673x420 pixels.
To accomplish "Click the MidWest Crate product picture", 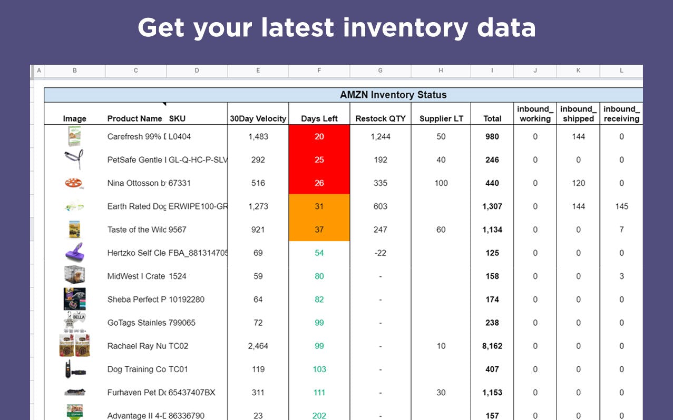I will [x=74, y=276].
